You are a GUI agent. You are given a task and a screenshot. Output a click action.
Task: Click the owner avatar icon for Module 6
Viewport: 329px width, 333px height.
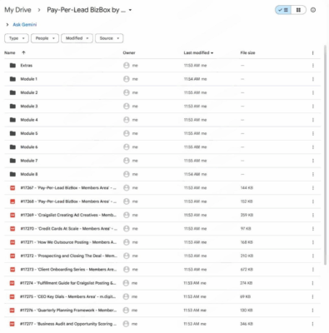[127, 147]
